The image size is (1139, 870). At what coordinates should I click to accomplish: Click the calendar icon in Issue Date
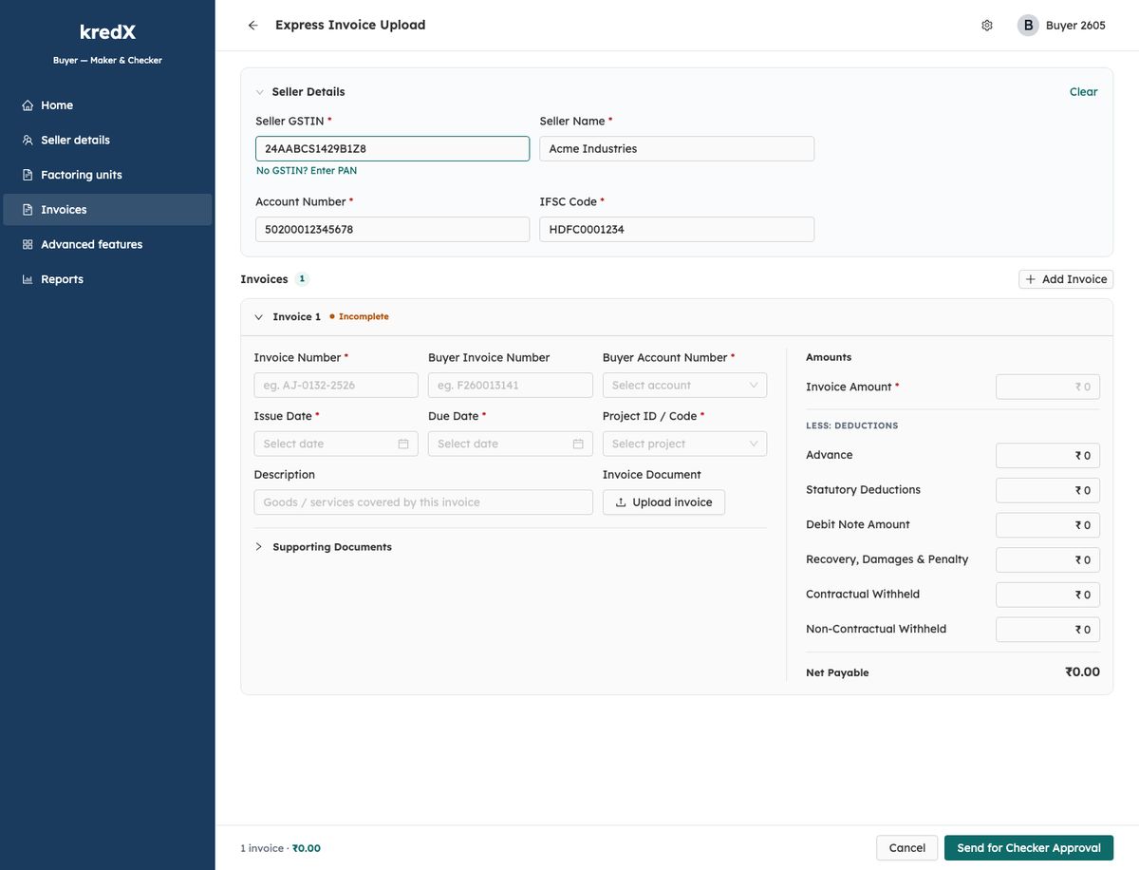403,444
